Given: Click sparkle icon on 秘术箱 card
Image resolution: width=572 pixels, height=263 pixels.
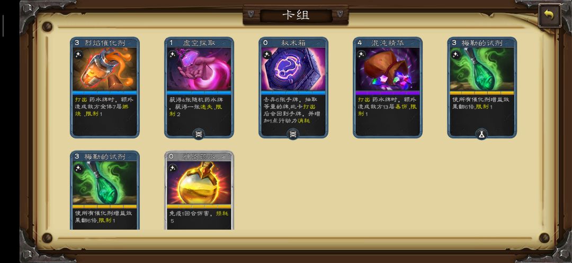Looking at the screenshot, I should pyautogui.click(x=267, y=54).
